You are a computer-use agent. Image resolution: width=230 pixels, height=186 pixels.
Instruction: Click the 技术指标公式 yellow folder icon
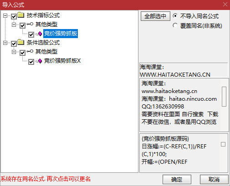click(21, 15)
